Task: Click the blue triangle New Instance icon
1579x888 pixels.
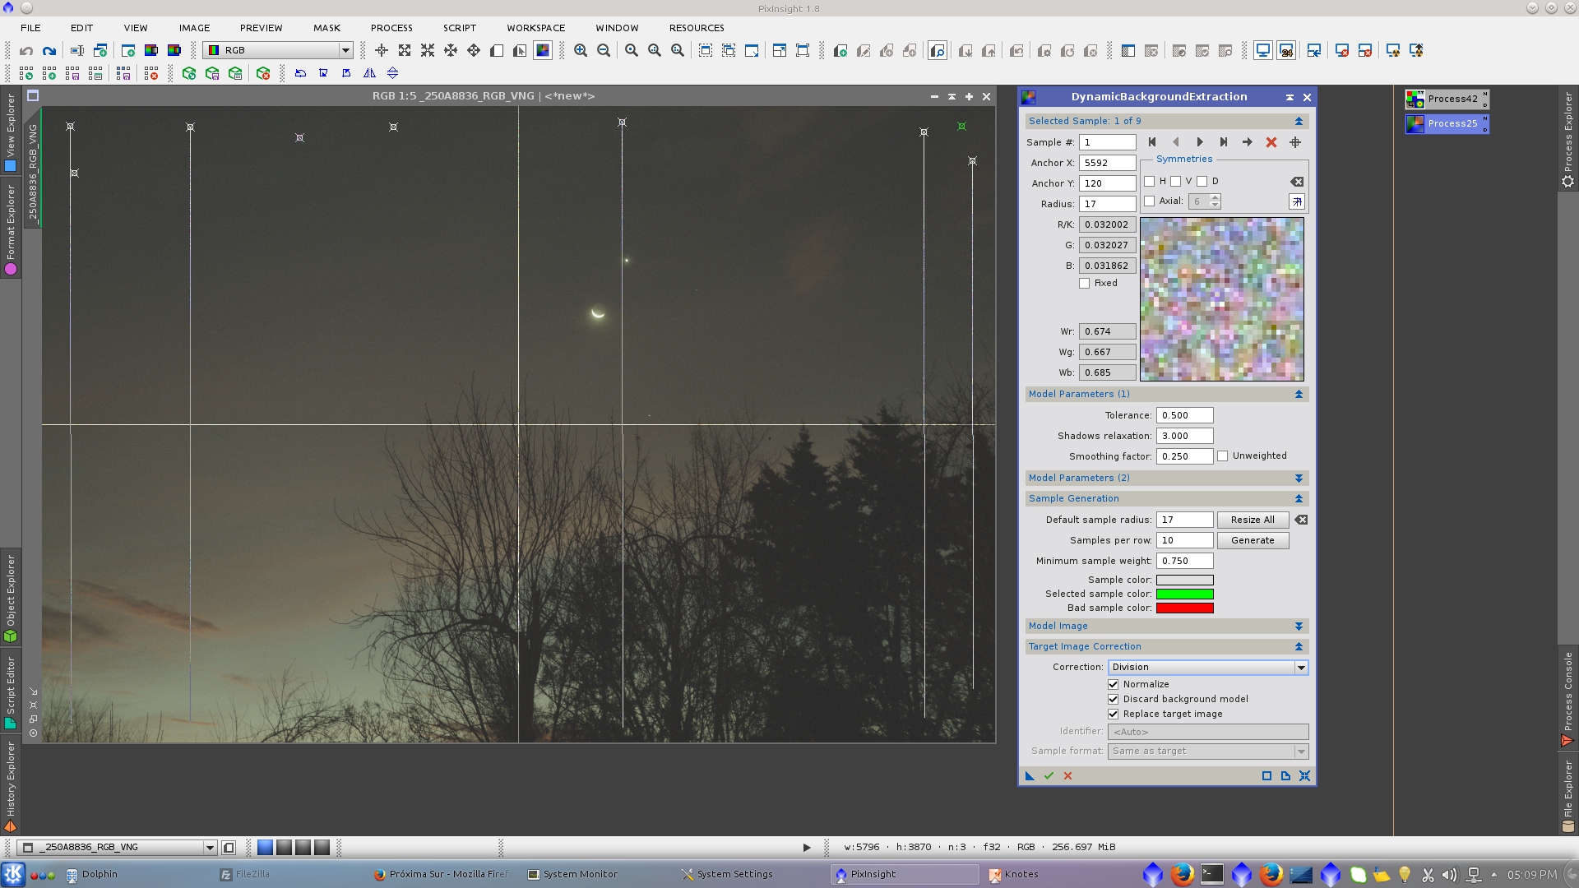Action: (x=1030, y=775)
